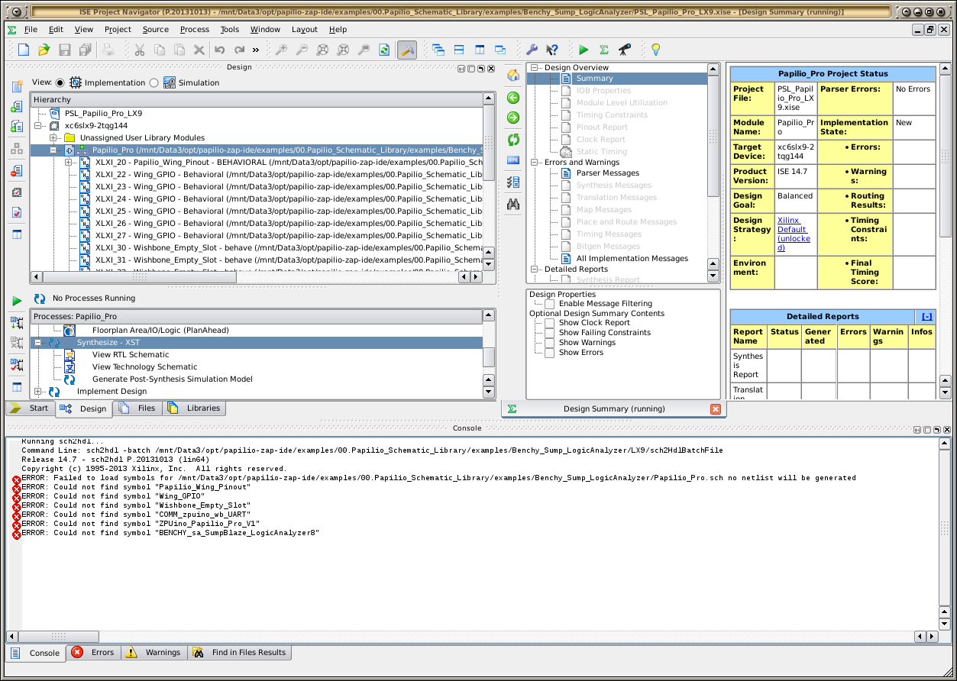This screenshot has height=681, width=957.
Task: Click the Tile Horizontally toolbar icon
Action: click(459, 50)
